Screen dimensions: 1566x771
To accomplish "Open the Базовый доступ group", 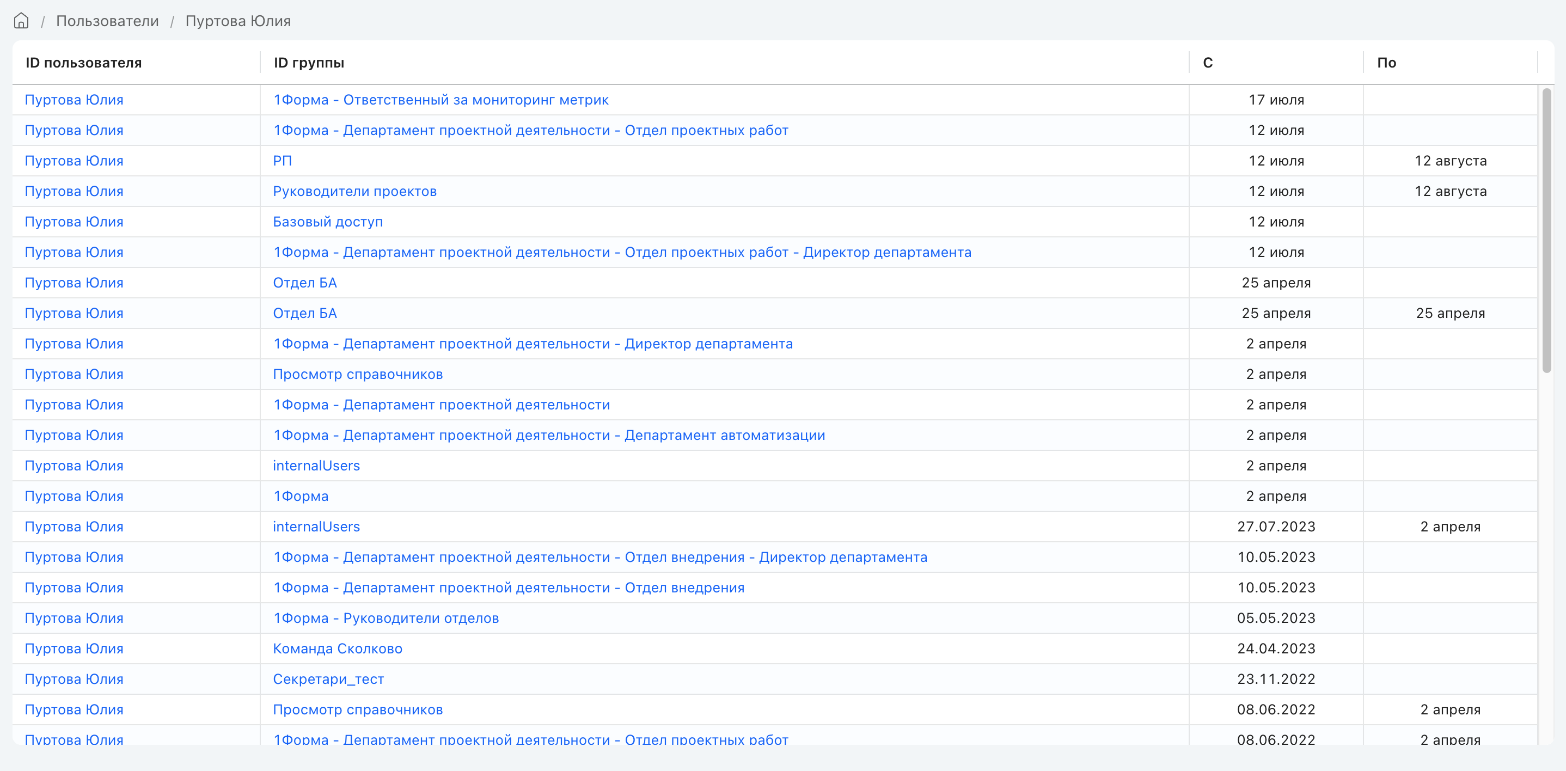I will (328, 221).
